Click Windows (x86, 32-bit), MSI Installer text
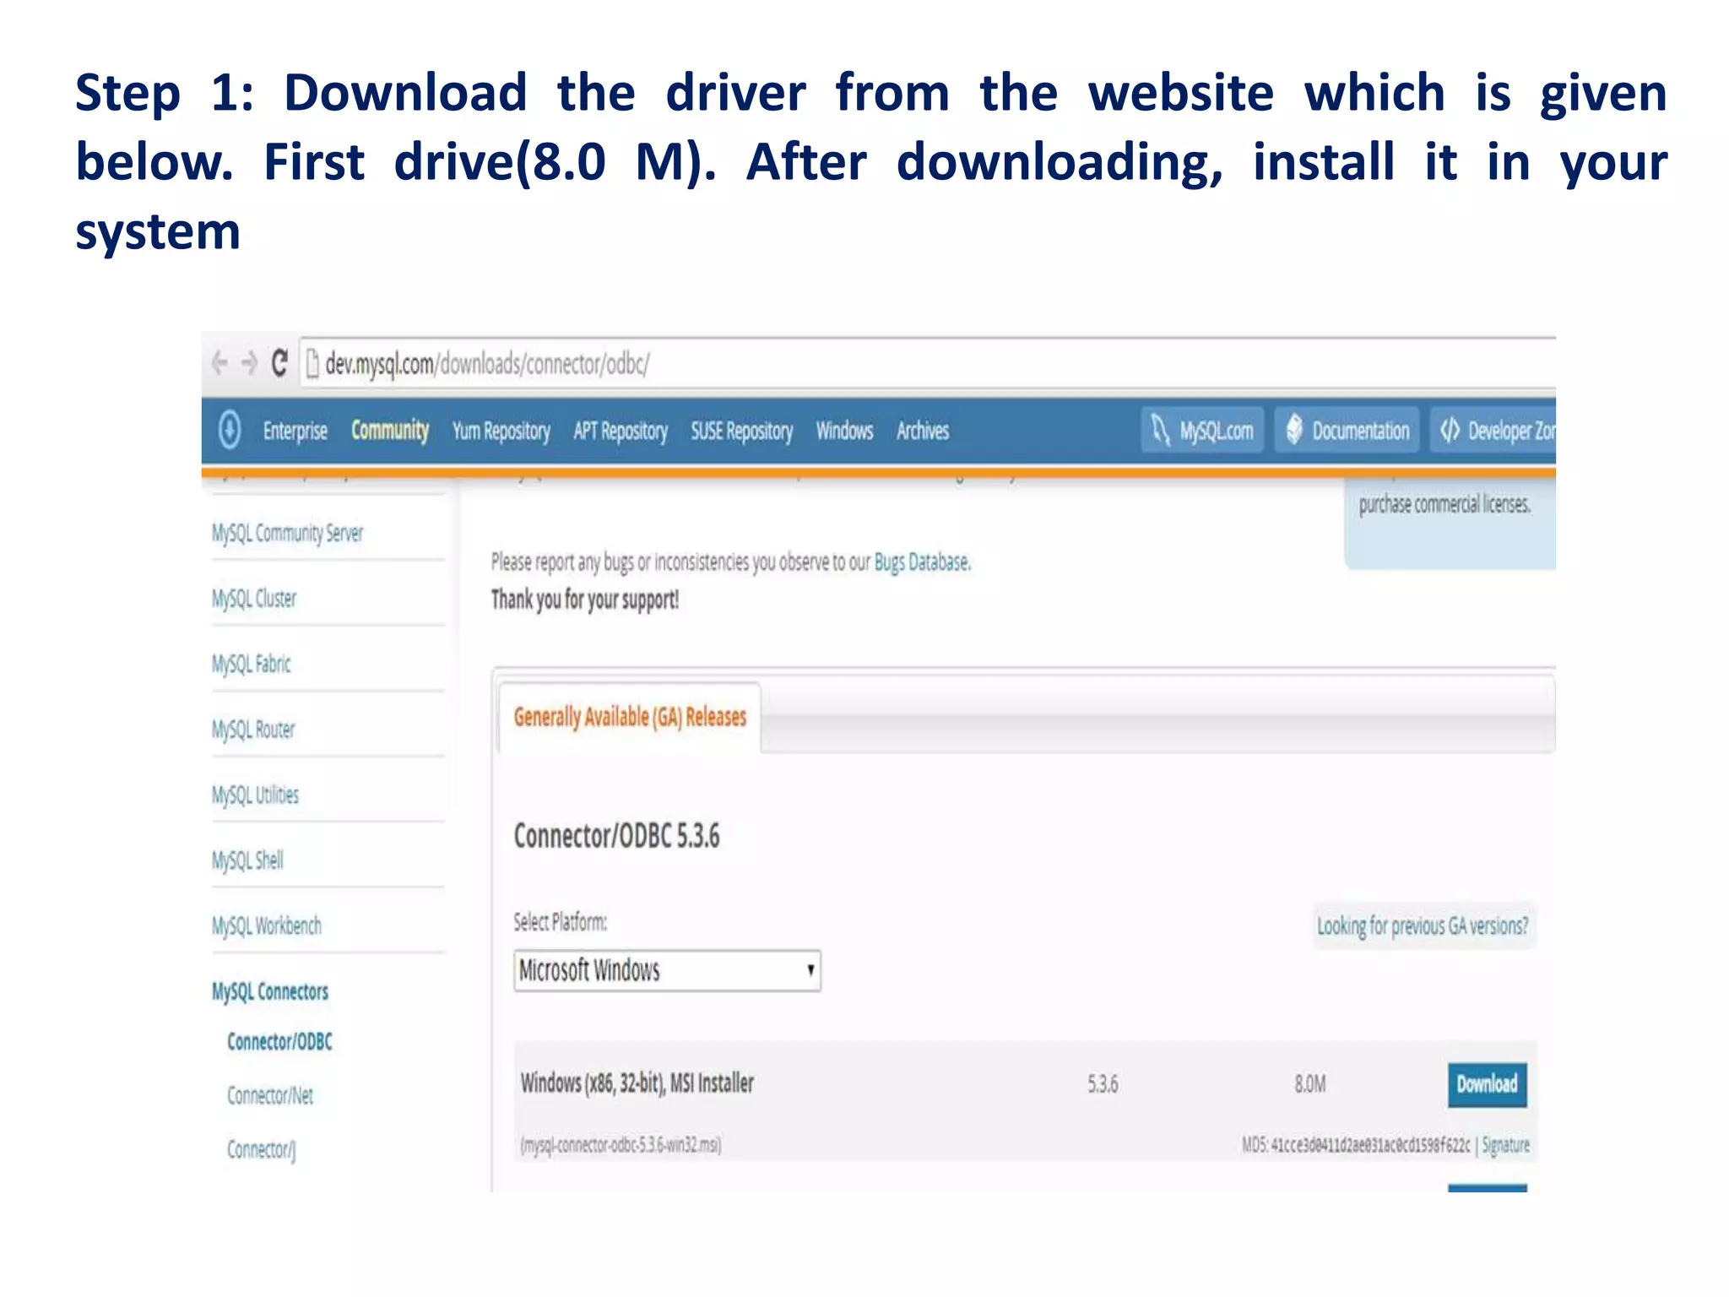Screen dimensions: 1729x1297 (637, 1083)
